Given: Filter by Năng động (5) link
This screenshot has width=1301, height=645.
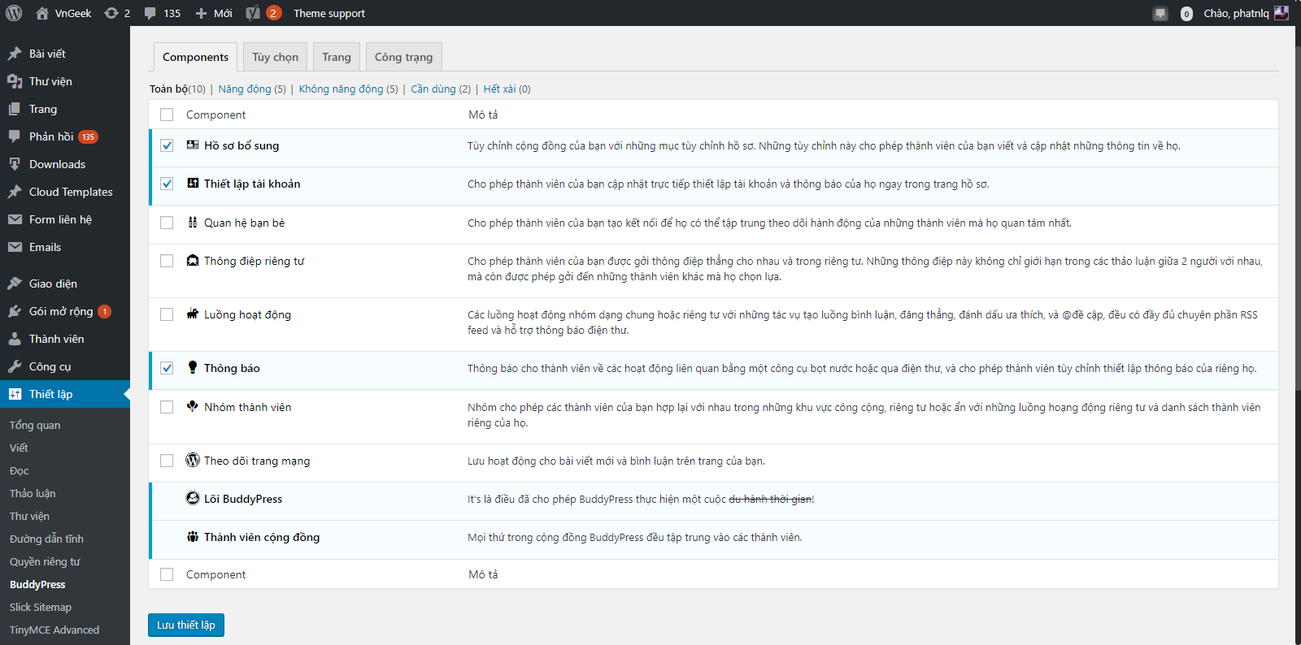Looking at the screenshot, I should click(252, 89).
